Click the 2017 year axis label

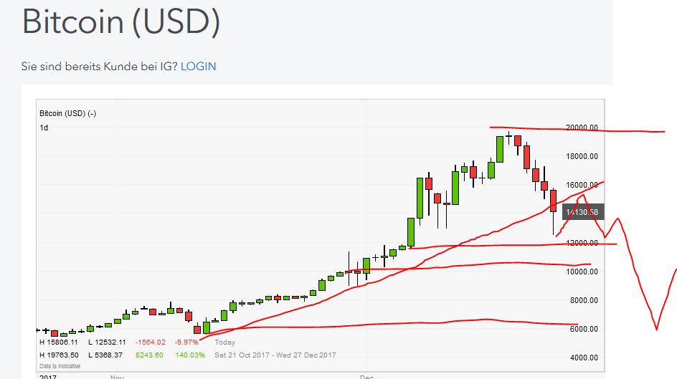pos(48,376)
